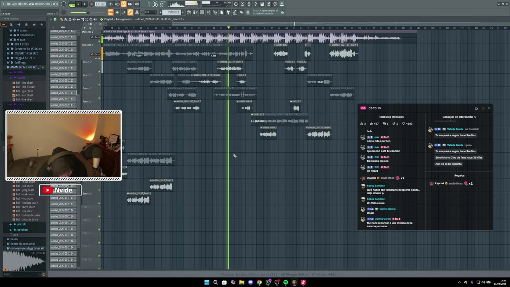Expand Dreamers kit @33nimb folder
510x287 pixels.
pos(28,49)
